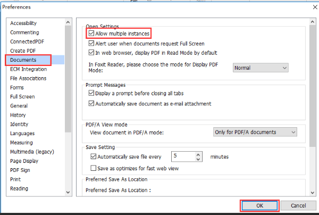
Task: Decrease the auto-save minutes with the down arrow
Action: tap(198, 160)
